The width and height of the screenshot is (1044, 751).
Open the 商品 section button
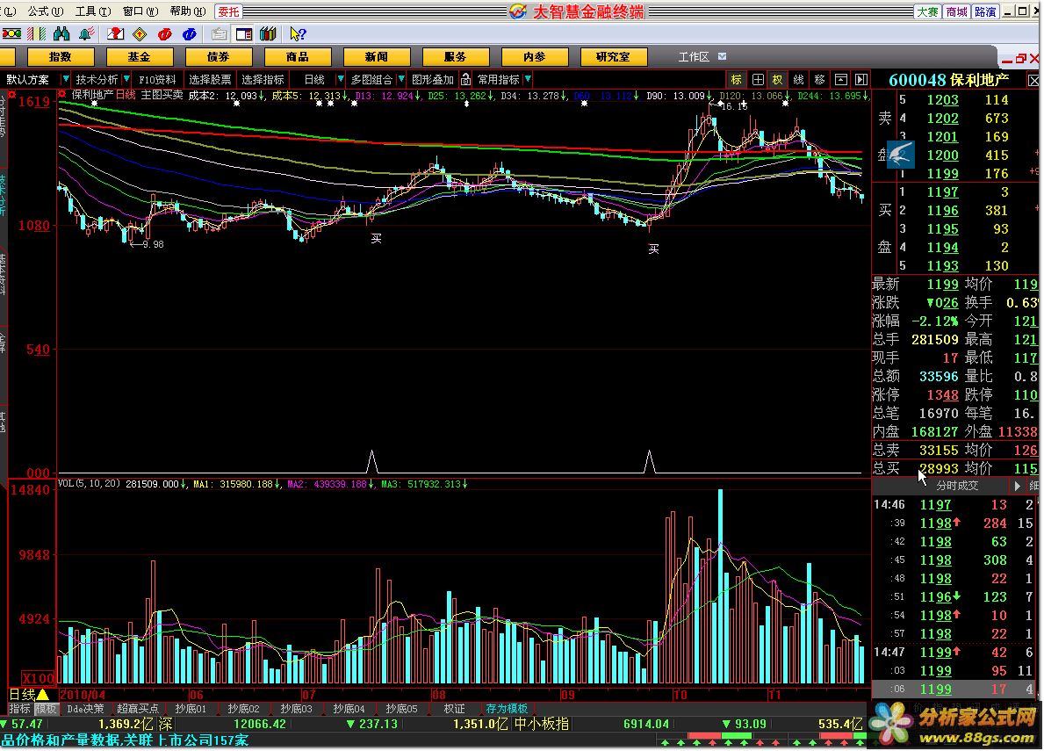(297, 56)
